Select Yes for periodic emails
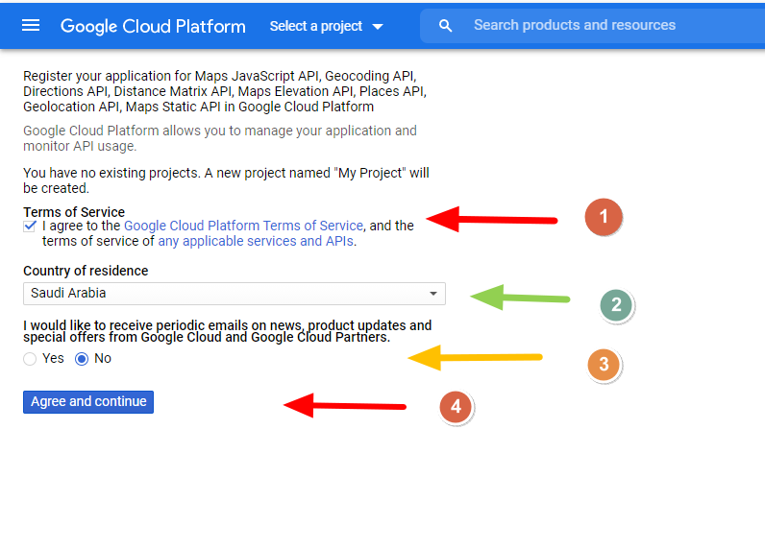This screenshot has height=549, width=765. pos(31,359)
